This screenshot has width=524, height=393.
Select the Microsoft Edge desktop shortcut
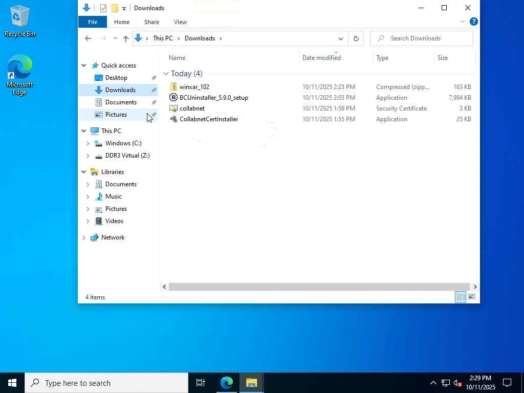click(19, 75)
